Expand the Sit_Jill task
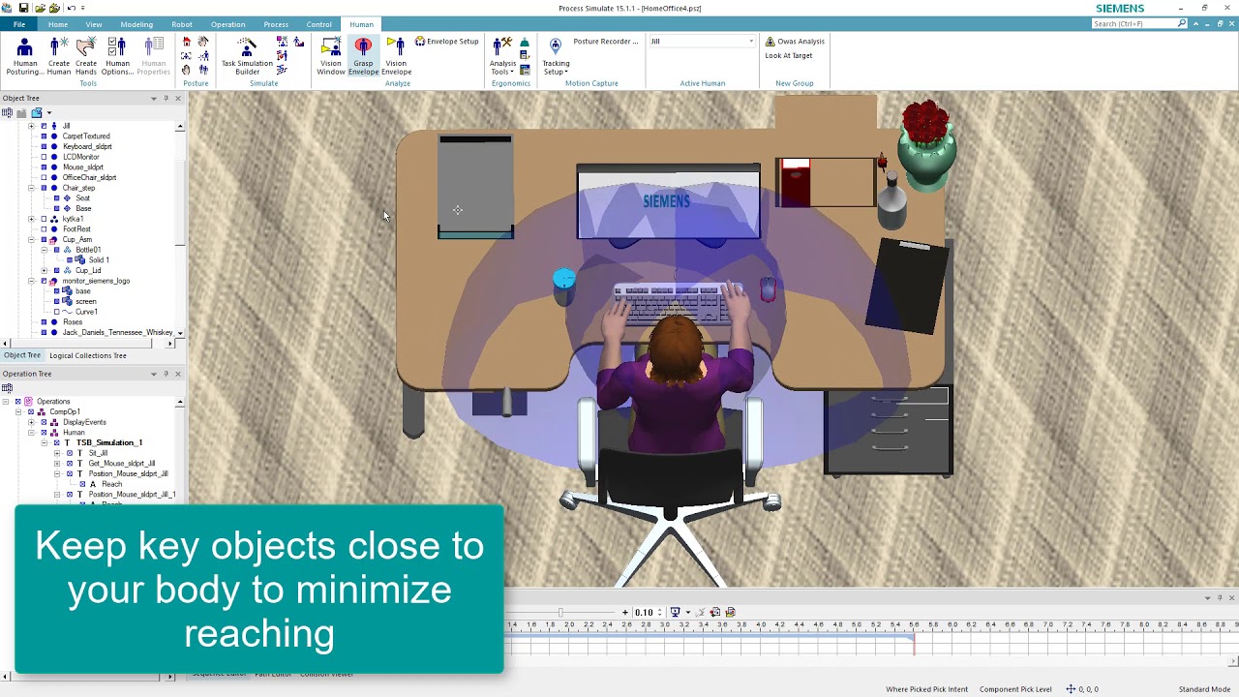Screen dimensions: 1239x697 tap(57, 453)
